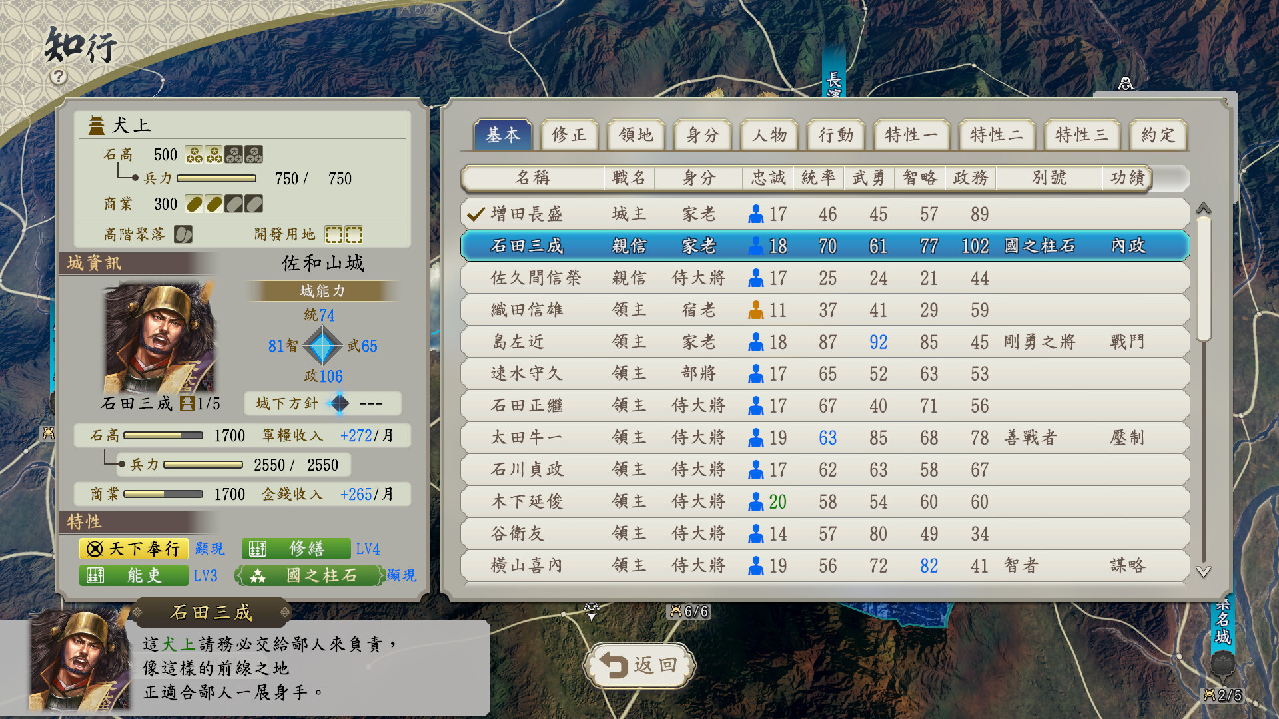Click the 天下奉行 trait icon

(x=95, y=549)
